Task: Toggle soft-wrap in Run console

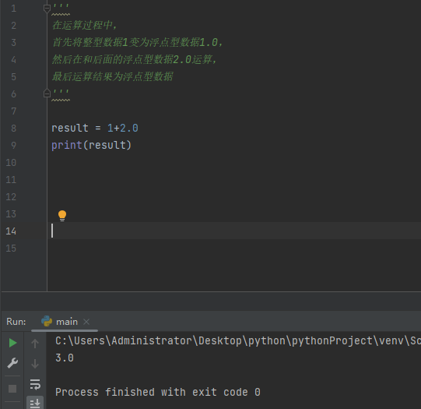Action: click(35, 384)
